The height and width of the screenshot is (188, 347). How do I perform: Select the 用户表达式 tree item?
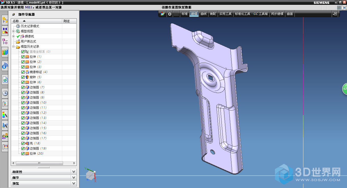[28, 42]
